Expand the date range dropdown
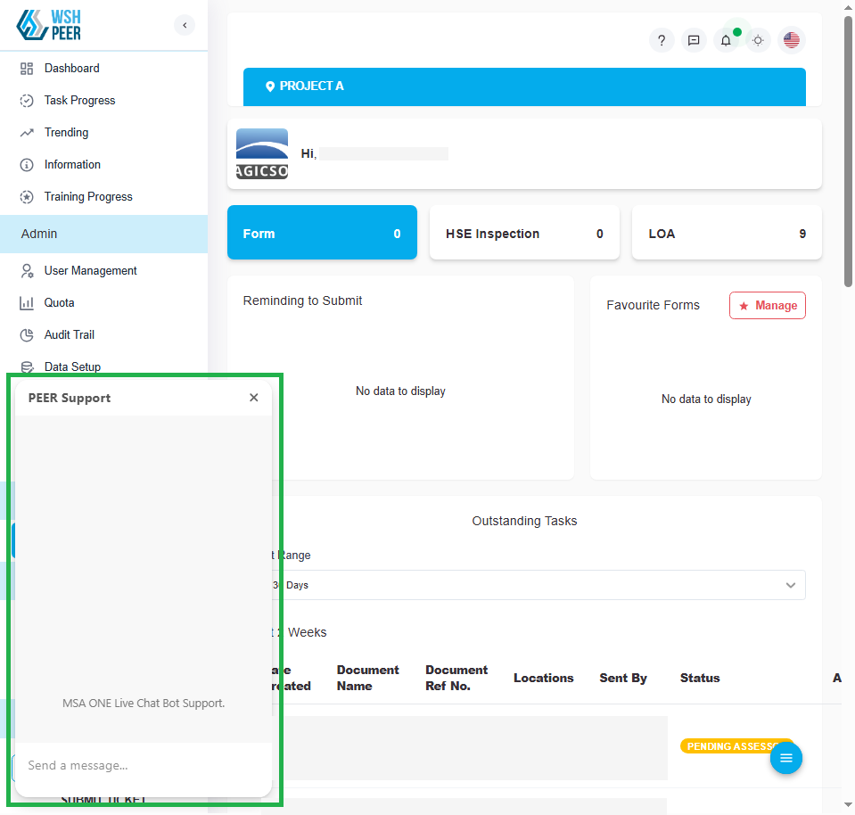The height and width of the screenshot is (815, 855). point(535,585)
